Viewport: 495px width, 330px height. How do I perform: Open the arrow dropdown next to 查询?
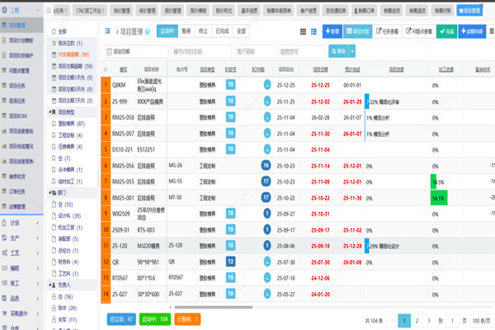352,51
